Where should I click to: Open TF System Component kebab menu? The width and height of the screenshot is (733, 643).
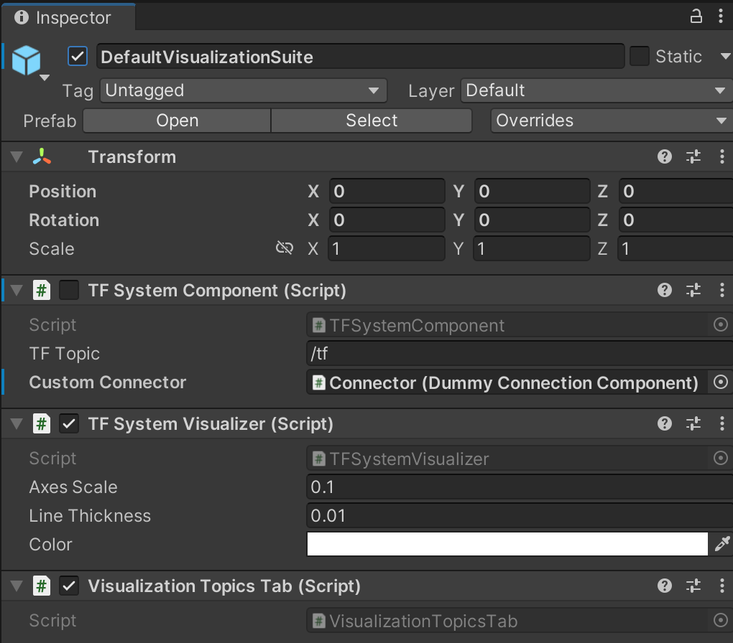[722, 291]
